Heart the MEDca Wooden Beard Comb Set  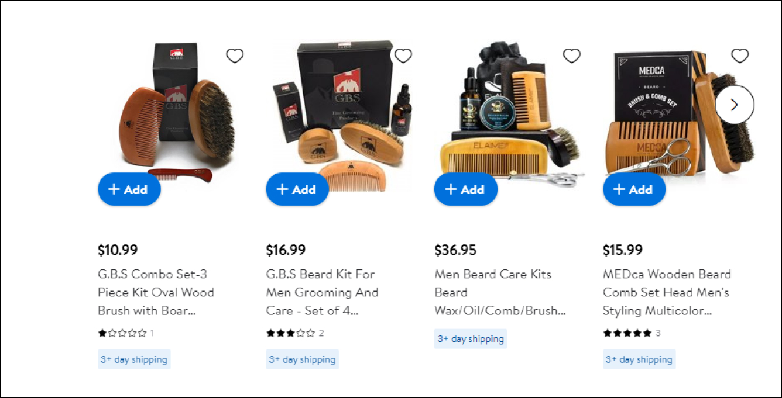[x=740, y=56]
